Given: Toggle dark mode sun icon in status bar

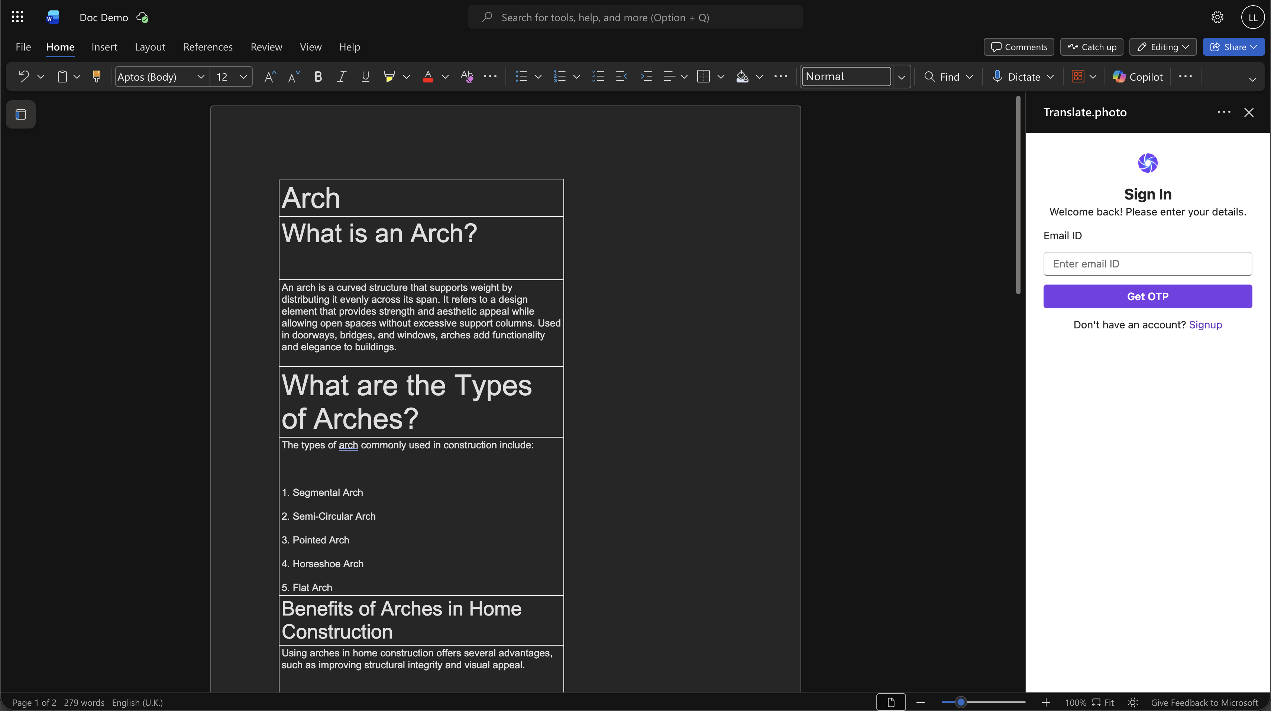Looking at the screenshot, I should 1132,702.
